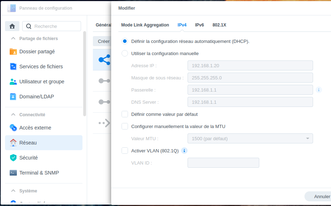Open Sécurité shield icon
Screen dimensions: 331x206
pos(13,158)
